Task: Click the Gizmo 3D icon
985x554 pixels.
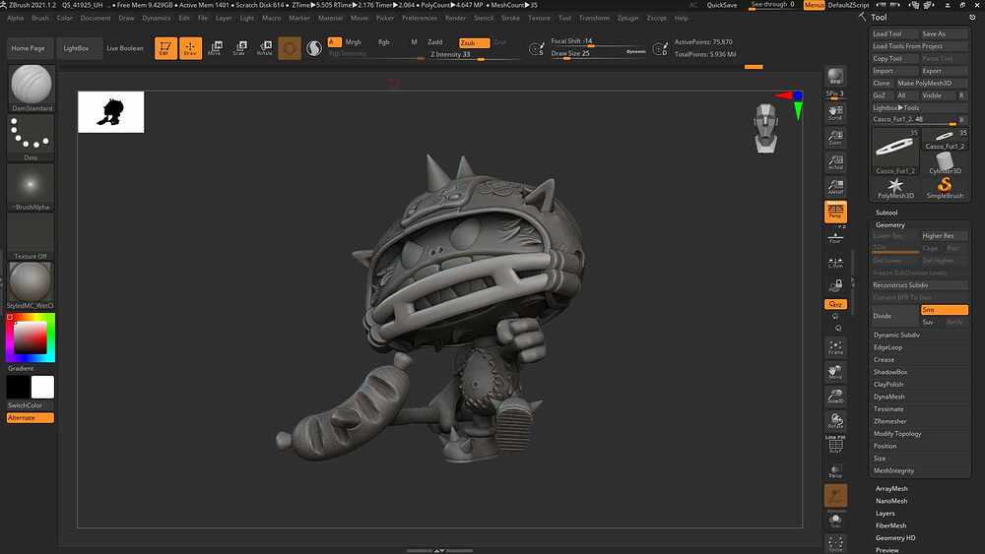Action: (x=290, y=48)
